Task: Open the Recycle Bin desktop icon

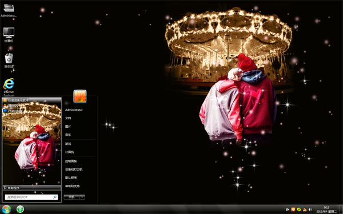Action: pos(9,60)
